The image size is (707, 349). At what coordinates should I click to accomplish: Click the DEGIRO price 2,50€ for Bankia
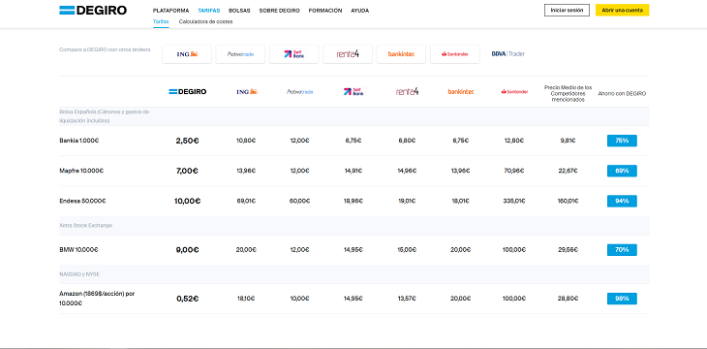(188, 141)
